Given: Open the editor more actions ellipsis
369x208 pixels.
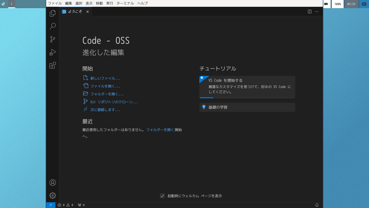Looking at the screenshot, I should 317,12.
